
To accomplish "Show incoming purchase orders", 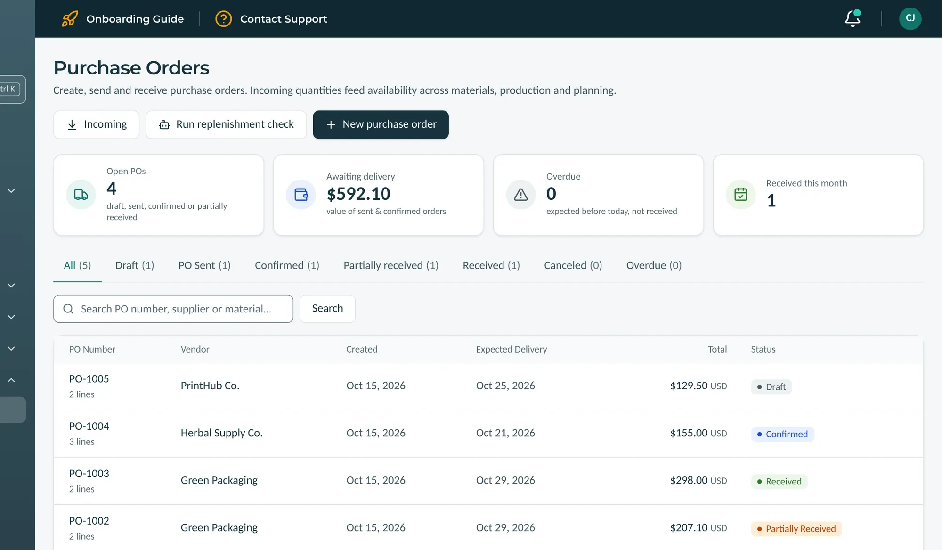I will tap(97, 124).
